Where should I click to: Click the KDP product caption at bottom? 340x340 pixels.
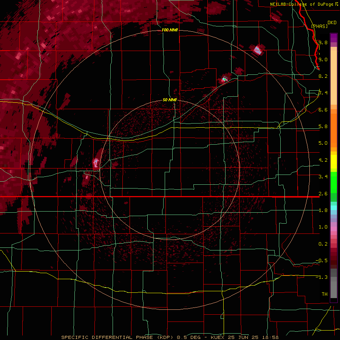click(170, 337)
